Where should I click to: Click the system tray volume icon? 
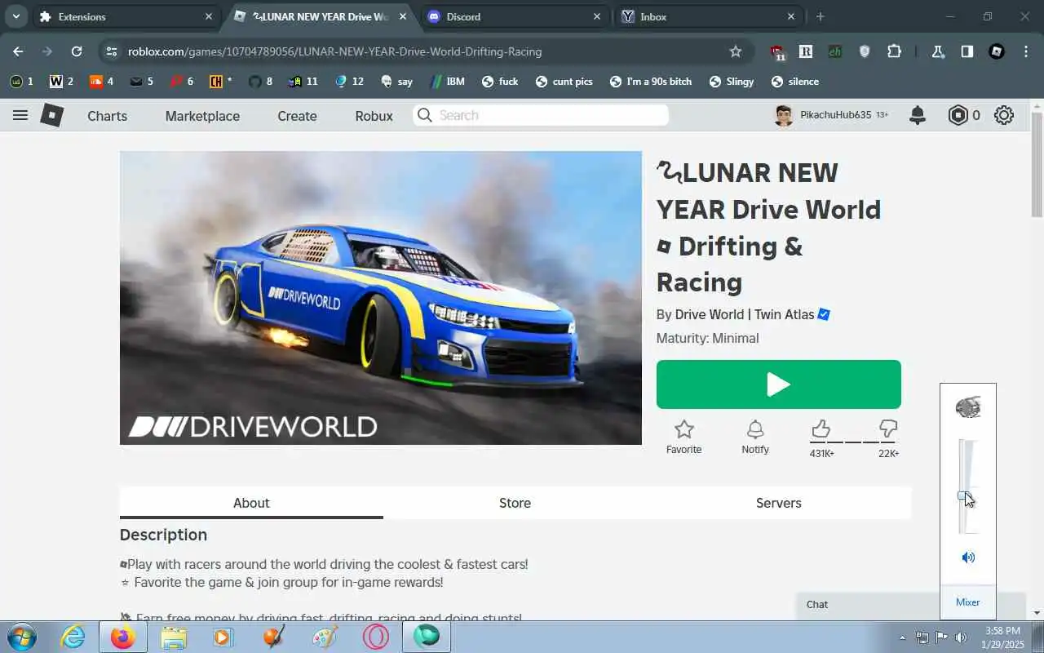point(961,637)
